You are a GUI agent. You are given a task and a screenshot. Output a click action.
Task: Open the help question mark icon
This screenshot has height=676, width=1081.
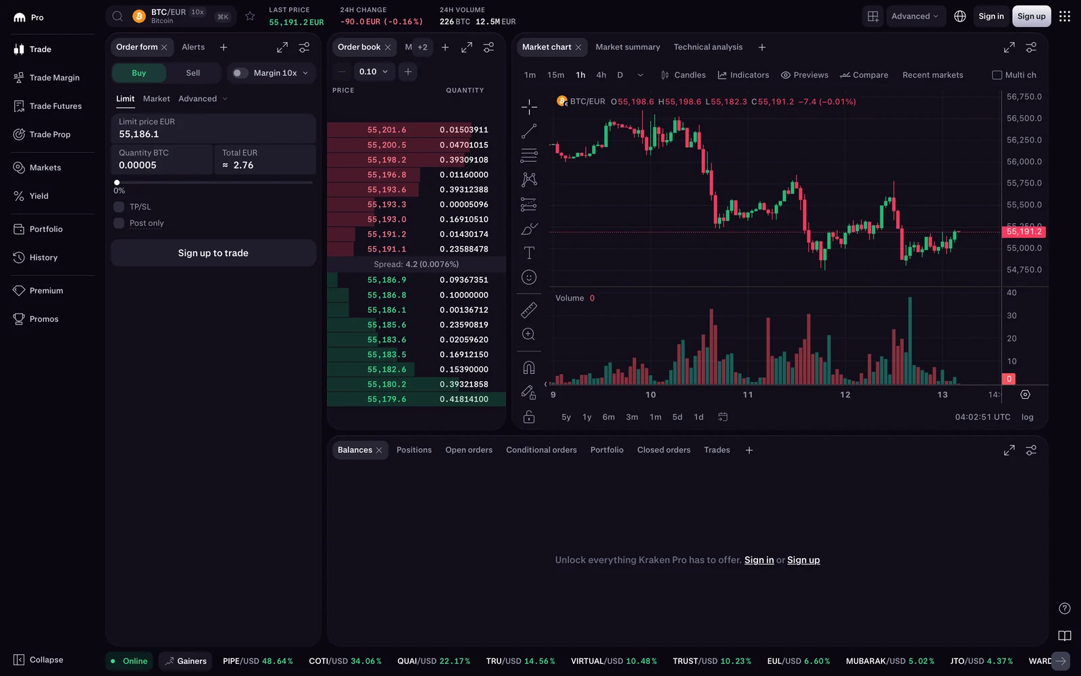click(1065, 608)
